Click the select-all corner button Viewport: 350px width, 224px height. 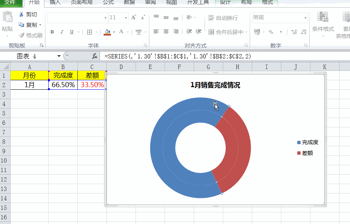pyautogui.click(x=5, y=67)
